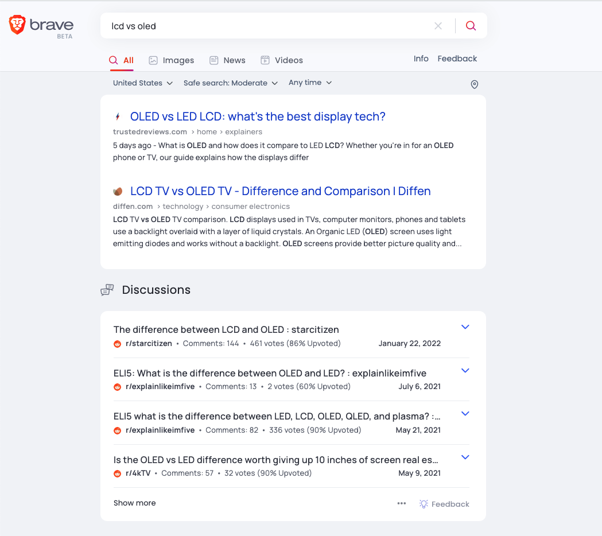Viewport: 602px width, 536px height.
Task: Open The difference between LCD and OLED discussion
Action: pyautogui.click(x=226, y=329)
